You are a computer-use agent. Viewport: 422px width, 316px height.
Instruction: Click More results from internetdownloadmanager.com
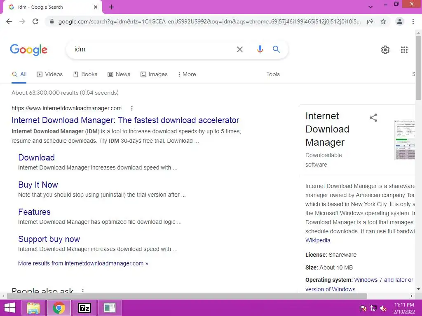point(83,263)
